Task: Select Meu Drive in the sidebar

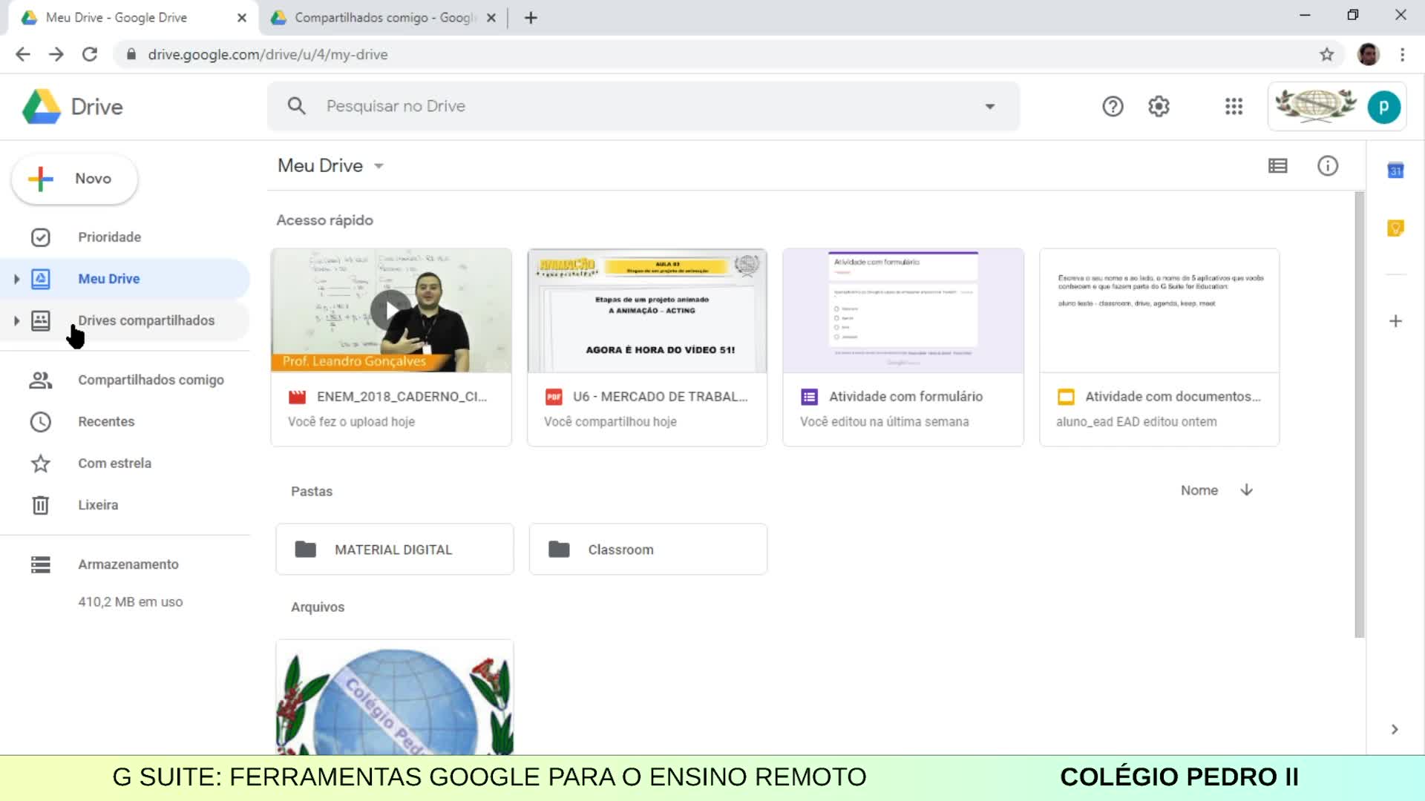Action: (x=109, y=279)
